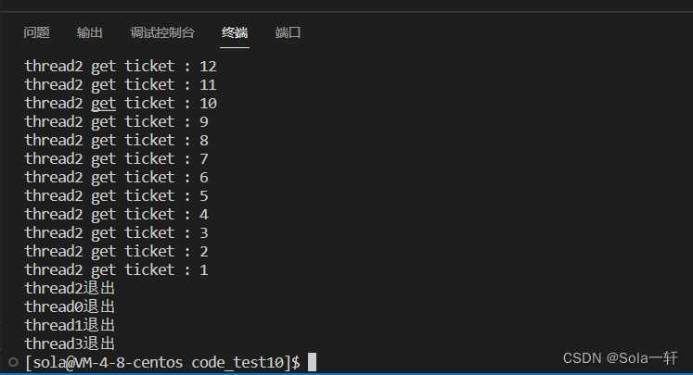
Task: Click terminal line 'thread2 get ticket : 5'
Action: (116, 196)
